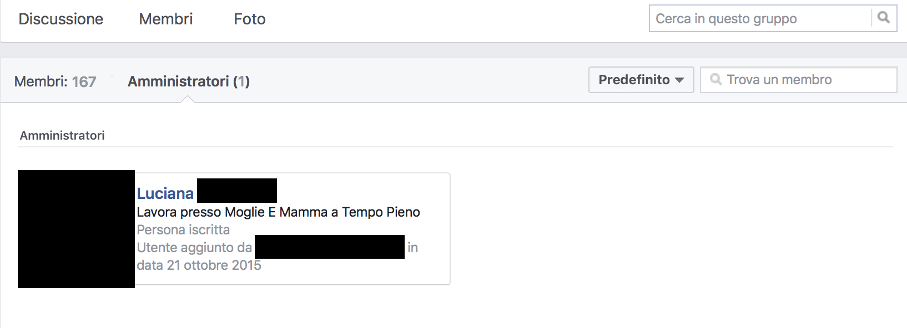
Task: Switch to the Discussione tab
Action: point(61,19)
